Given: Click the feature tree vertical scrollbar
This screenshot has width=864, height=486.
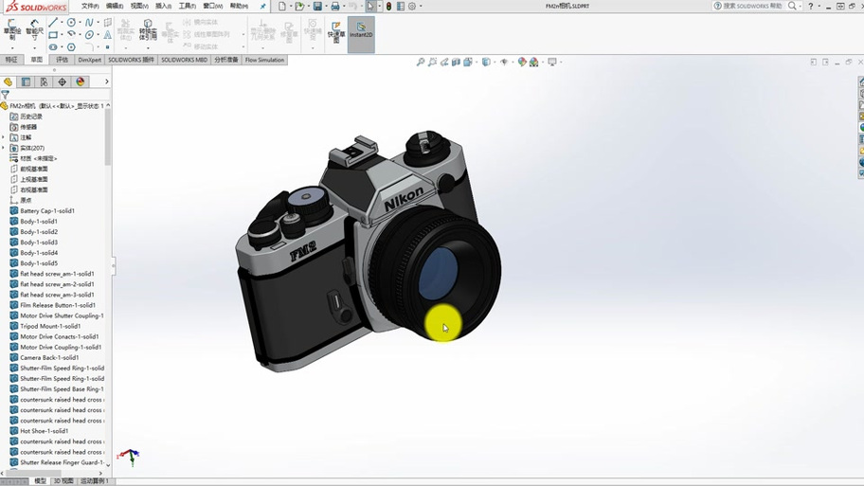Looking at the screenshot, I should 108,137.
